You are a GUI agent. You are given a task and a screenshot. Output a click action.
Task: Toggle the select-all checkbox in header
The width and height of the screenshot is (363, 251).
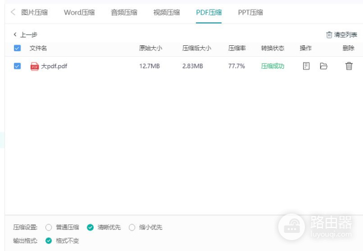[17, 48]
